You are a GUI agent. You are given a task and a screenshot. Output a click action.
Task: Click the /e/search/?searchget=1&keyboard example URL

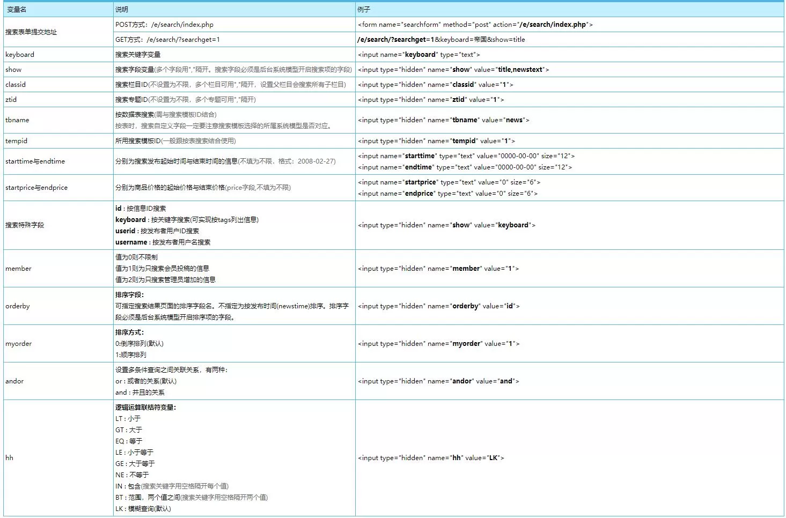point(441,40)
